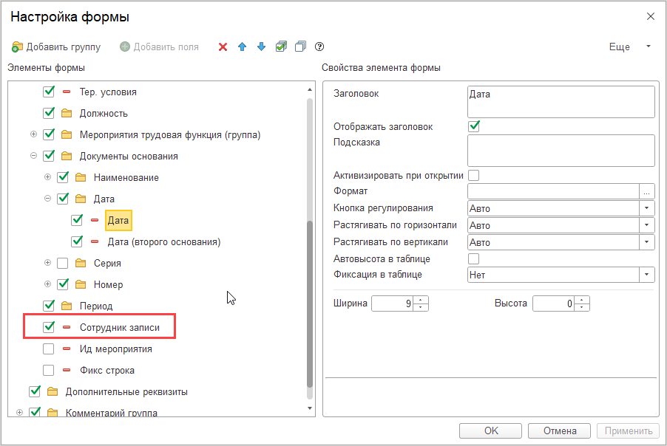
Task: Open the 'Формат' editor via the ellipsis button
Action: pos(646,191)
